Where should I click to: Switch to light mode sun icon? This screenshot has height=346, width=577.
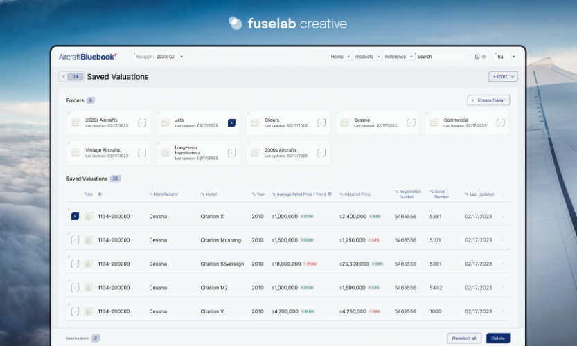click(x=484, y=57)
